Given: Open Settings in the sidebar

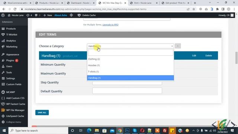Looking at the screenshot, I should tap(10, 79).
